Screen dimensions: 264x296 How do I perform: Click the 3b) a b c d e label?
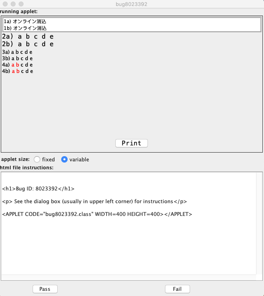click(17, 59)
